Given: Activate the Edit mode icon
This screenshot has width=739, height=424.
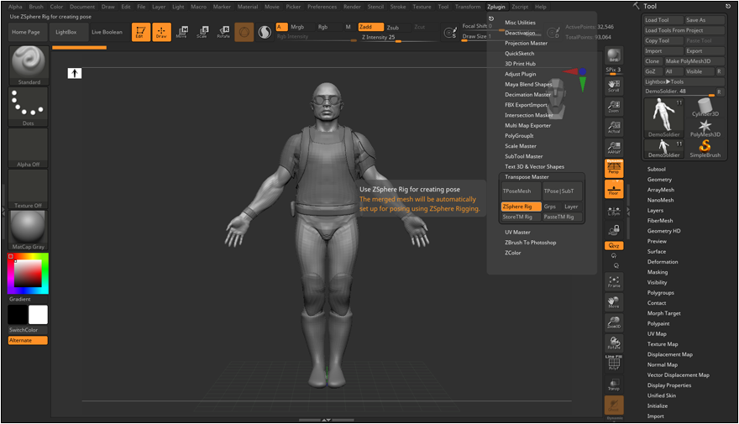Looking at the screenshot, I should (141, 32).
